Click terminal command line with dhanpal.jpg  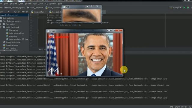[x=84, y=85]
